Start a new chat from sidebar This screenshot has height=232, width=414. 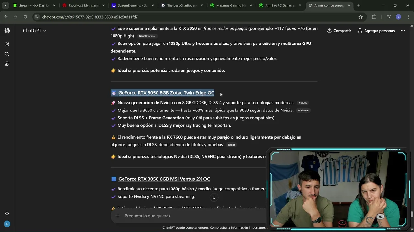[x=7, y=44]
